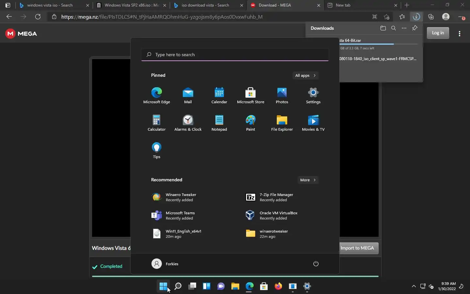The width and height of the screenshot is (470, 294).
Task: Switch to Edge on the taskbar
Action: [x=250, y=286]
